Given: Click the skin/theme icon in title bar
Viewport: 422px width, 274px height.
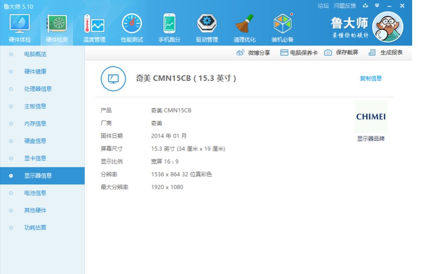Looking at the screenshot, I should tap(365, 5).
